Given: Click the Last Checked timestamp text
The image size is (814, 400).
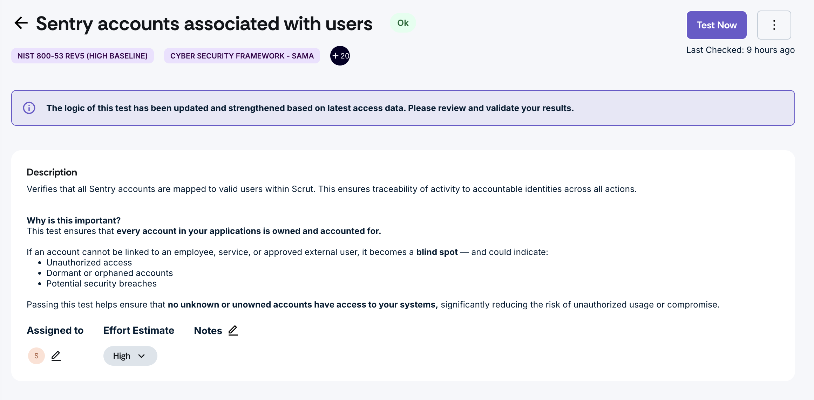Looking at the screenshot, I should [x=740, y=50].
